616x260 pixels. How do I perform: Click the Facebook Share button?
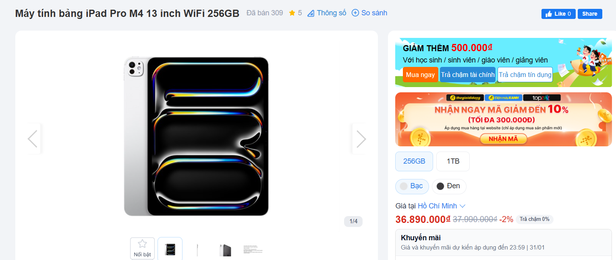tap(590, 14)
